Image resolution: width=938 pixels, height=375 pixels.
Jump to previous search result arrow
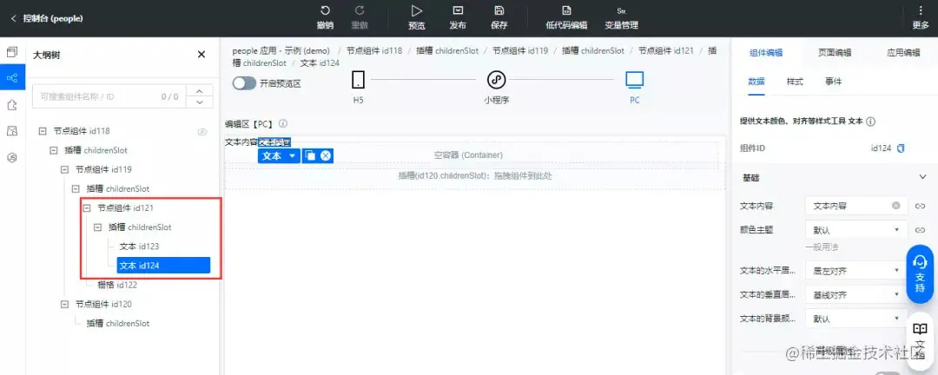coord(200,90)
